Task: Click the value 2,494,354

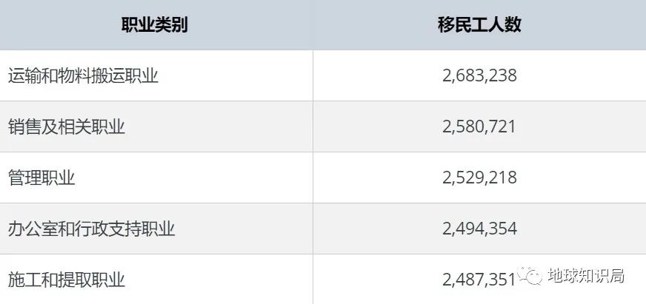Action: pos(479,229)
